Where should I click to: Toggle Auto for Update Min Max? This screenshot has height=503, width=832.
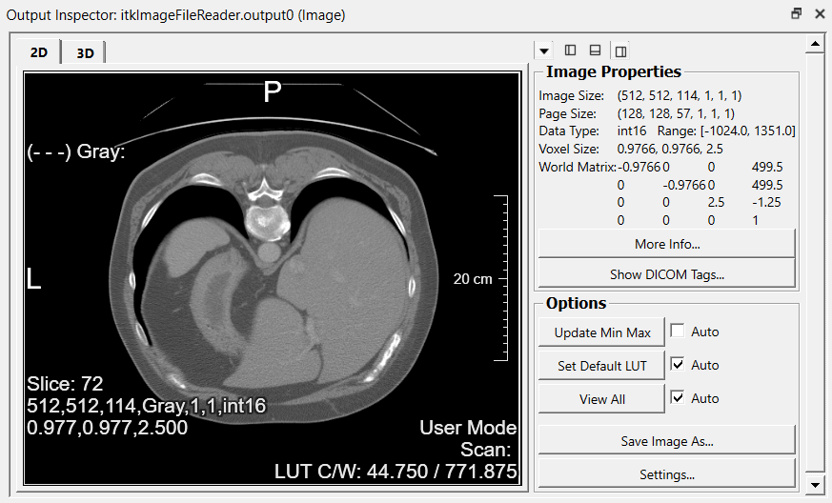[678, 332]
